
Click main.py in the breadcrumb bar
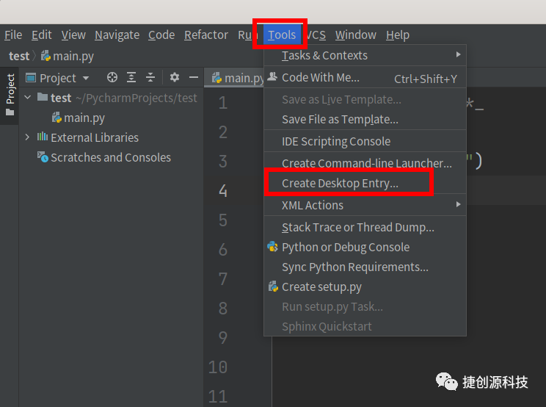(x=73, y=56)
